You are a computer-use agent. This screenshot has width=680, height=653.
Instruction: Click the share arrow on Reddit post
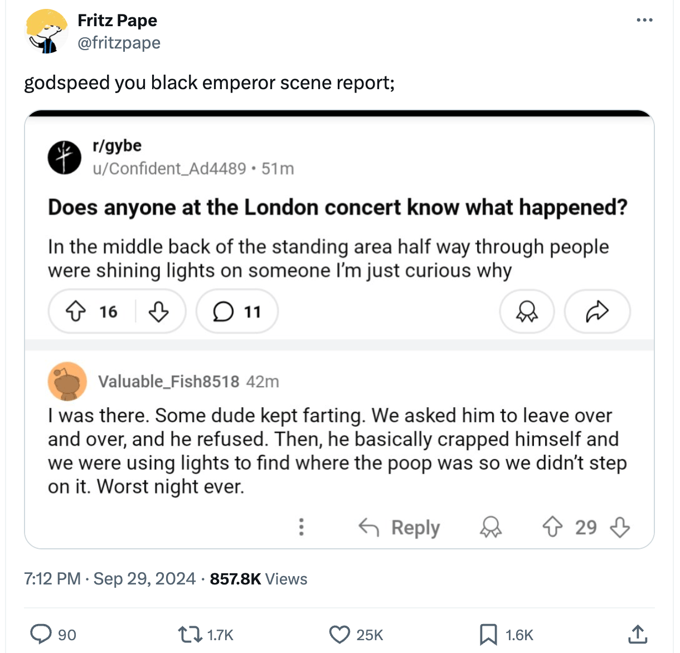597,311
